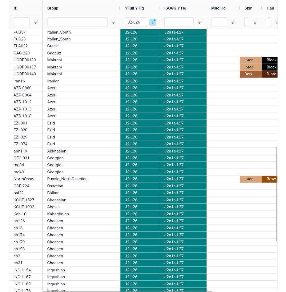Click the Iranian group cell
Image resolution: width=286 pixels, height=292 pixels.
(x=81, y=81)
